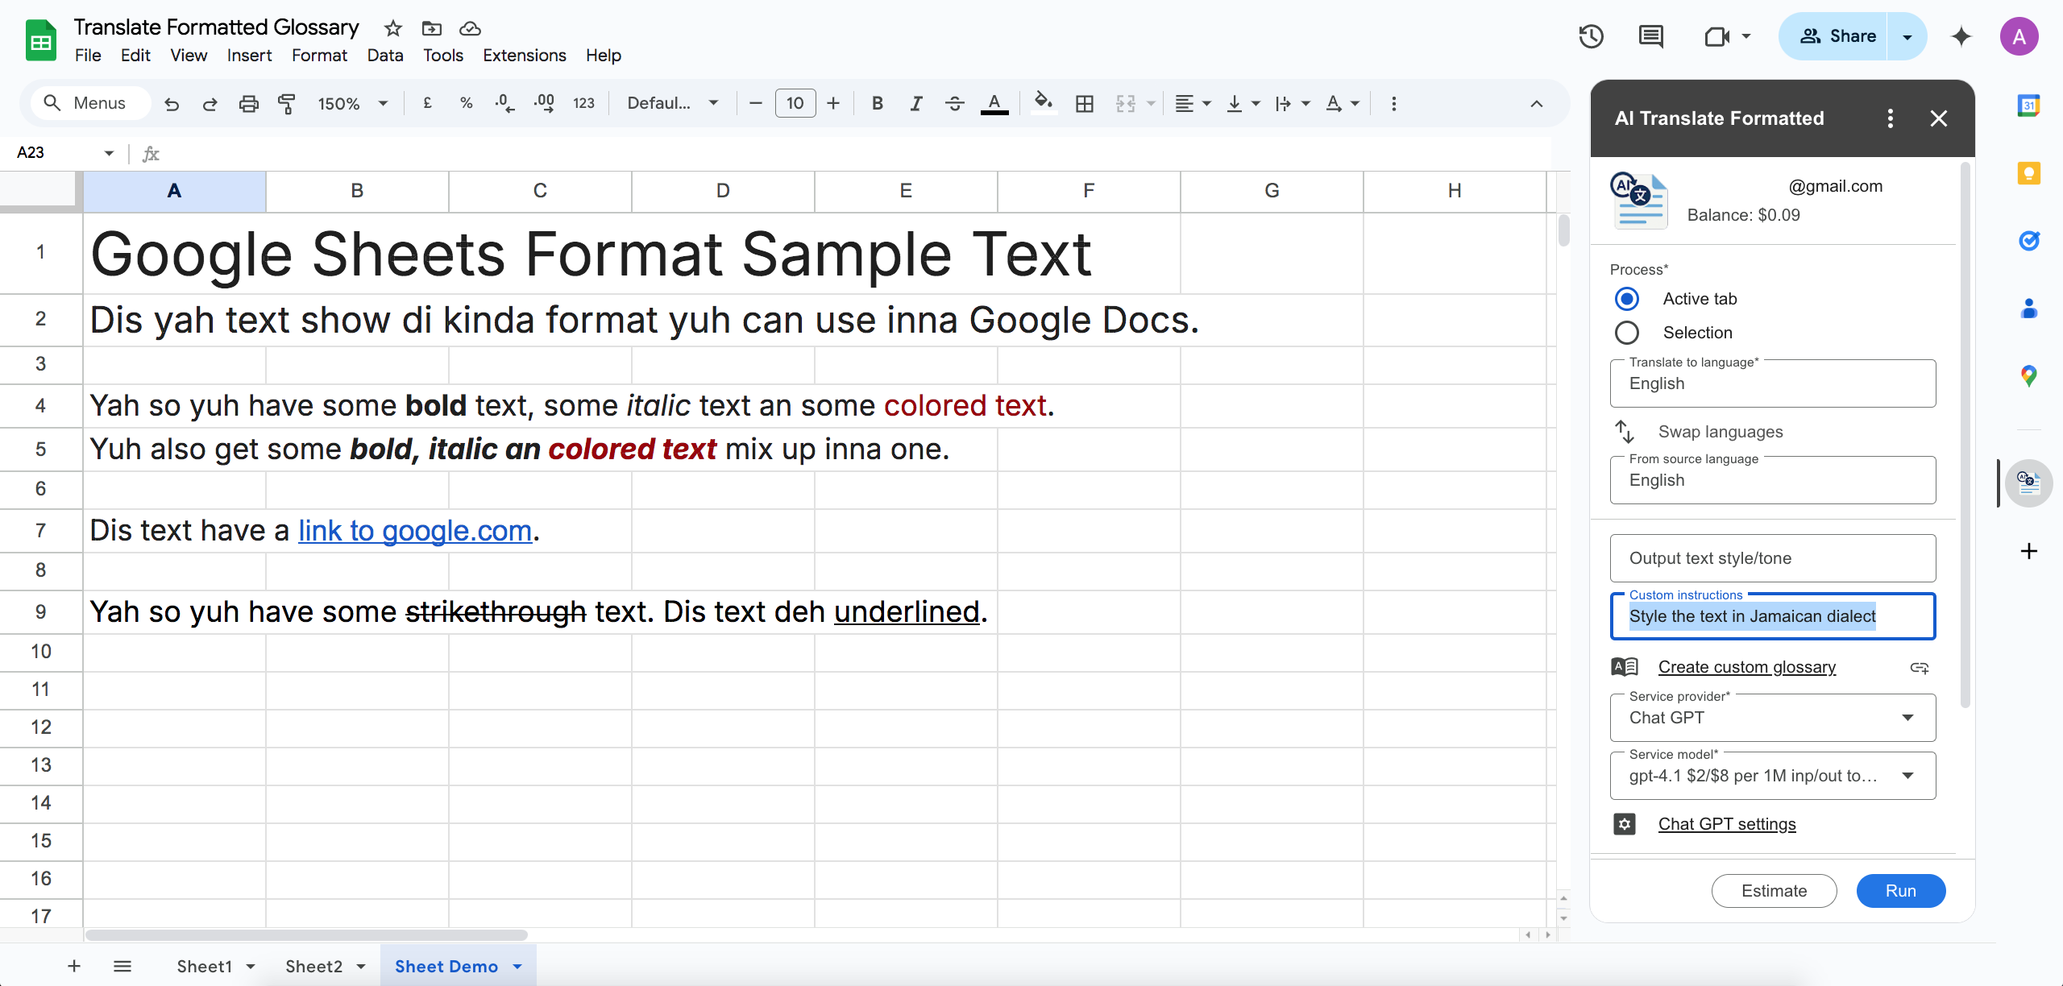
Task: Click the Merge cells icon
Action: point(1126,103)
